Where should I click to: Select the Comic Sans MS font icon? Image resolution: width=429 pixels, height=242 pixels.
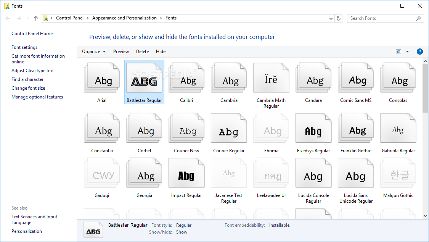click(x=356, y=77)
